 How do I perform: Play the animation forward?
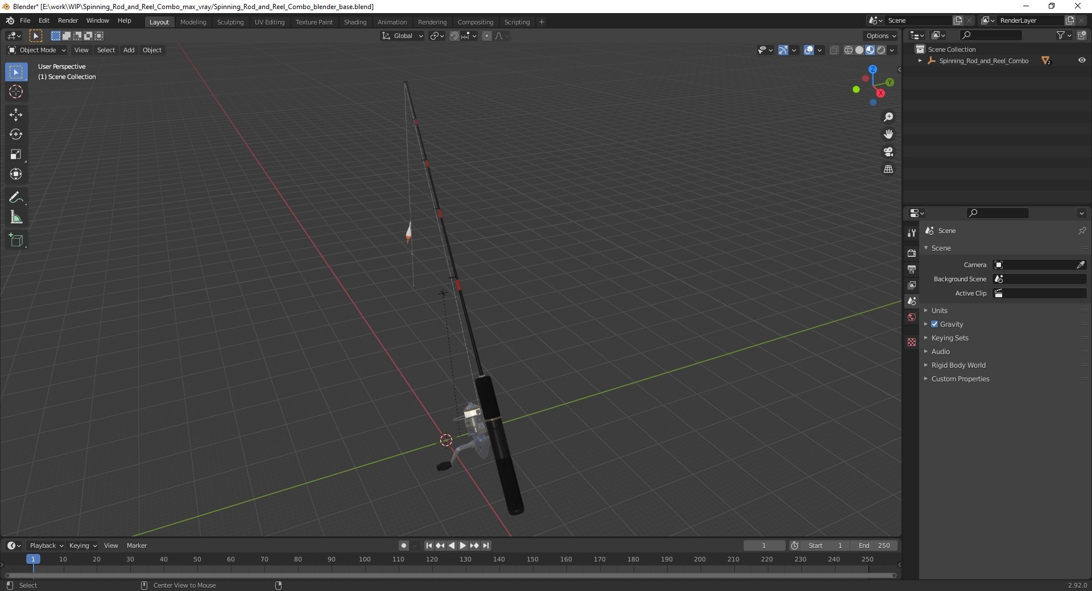[x=463, y=546]
